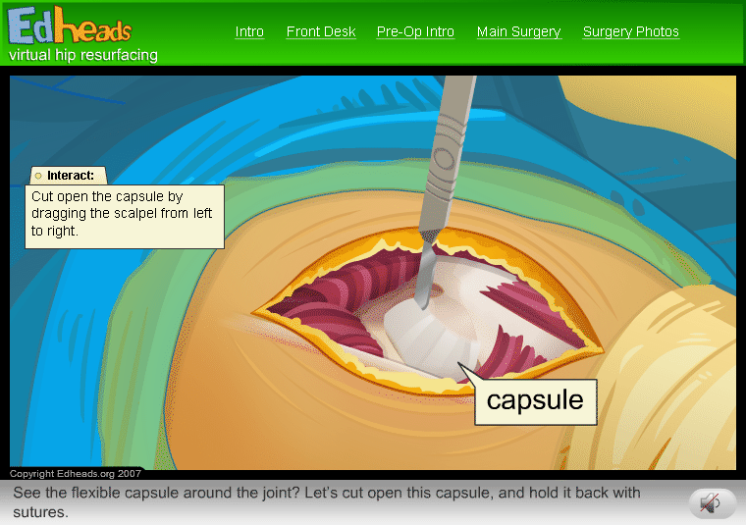Open the Intro section link
746x525 pixels.
(249, 31)
